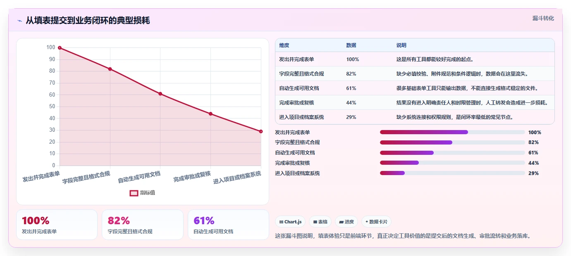Click the 29% value beside the progress bar

click(533, 173)
